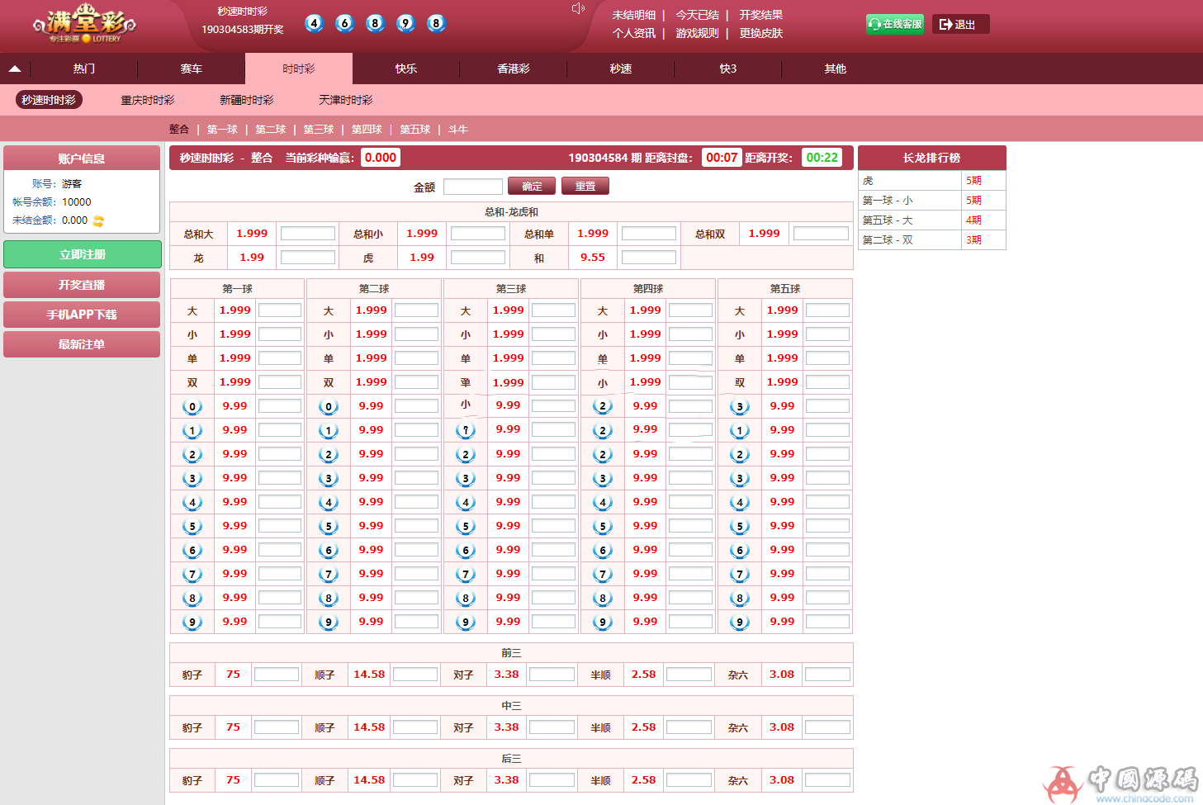Viewport: 1203px width, 805px height.
Task: Select 中三 顺子 odds 14.58
Action: [x=369, y=727]
